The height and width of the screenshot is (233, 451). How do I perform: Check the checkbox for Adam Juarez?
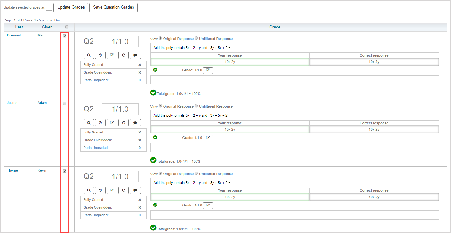coord(65,103)
